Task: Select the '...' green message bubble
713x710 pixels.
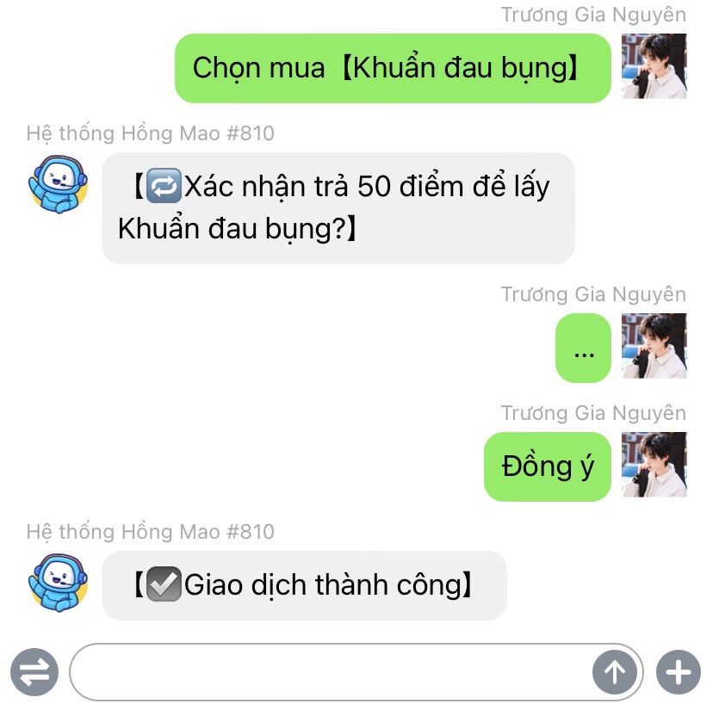Action: tap(584, 348)
